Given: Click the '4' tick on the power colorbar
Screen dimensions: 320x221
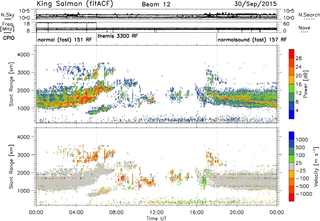Looking at the screenshot, I should pos(297,110).
